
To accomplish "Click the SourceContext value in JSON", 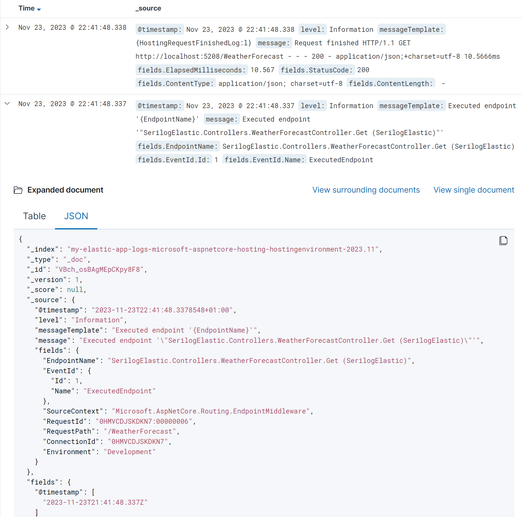I will tap(210, 411).
